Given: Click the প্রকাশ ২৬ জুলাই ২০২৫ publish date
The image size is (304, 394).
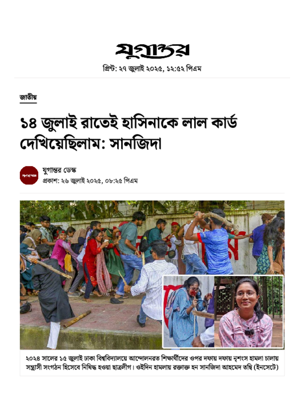Looking at the screenshot, I should click(90, 181).
